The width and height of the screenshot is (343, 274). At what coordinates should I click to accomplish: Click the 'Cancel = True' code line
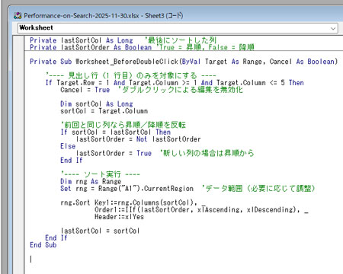152,90
